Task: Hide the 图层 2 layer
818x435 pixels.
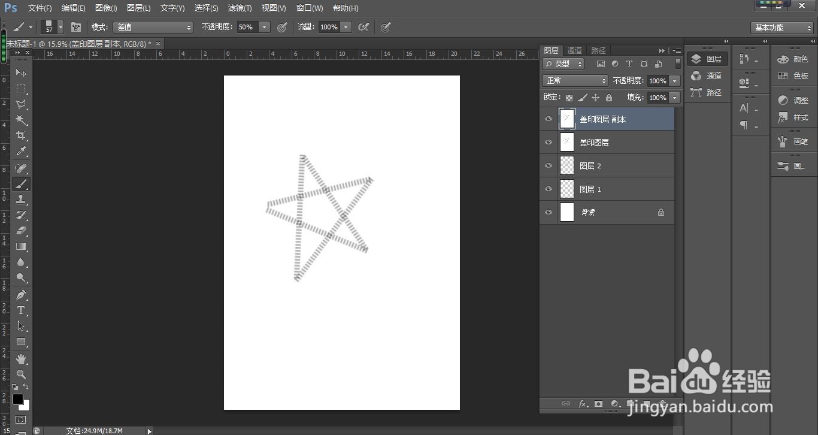Action: pyautogui.click(x=548, y=165)
